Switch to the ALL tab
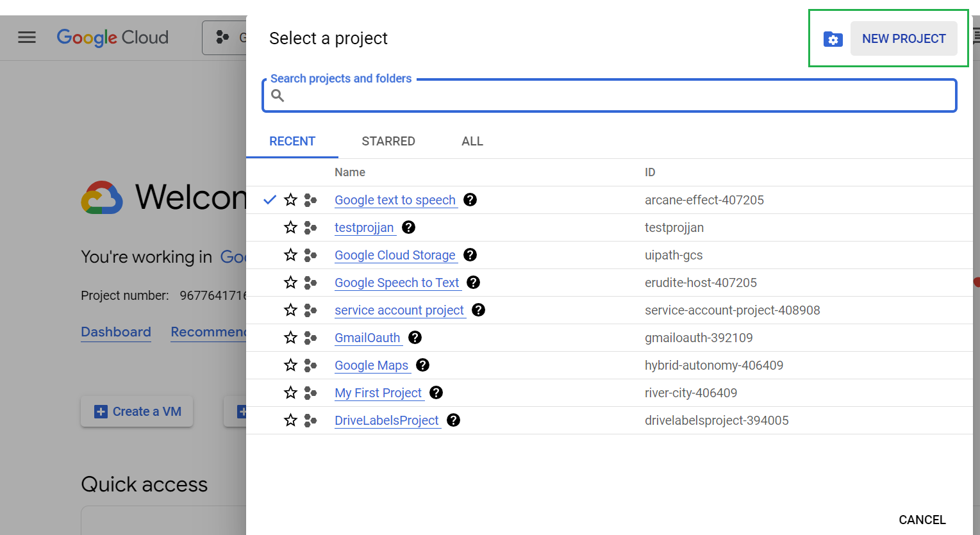Screen dimensions: 980x535 coord(472,141)
